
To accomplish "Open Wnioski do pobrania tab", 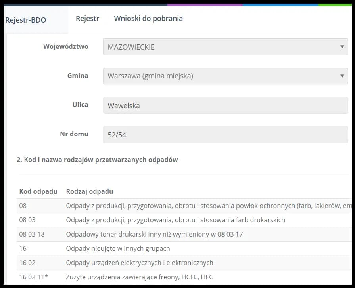I will point(148,19).
